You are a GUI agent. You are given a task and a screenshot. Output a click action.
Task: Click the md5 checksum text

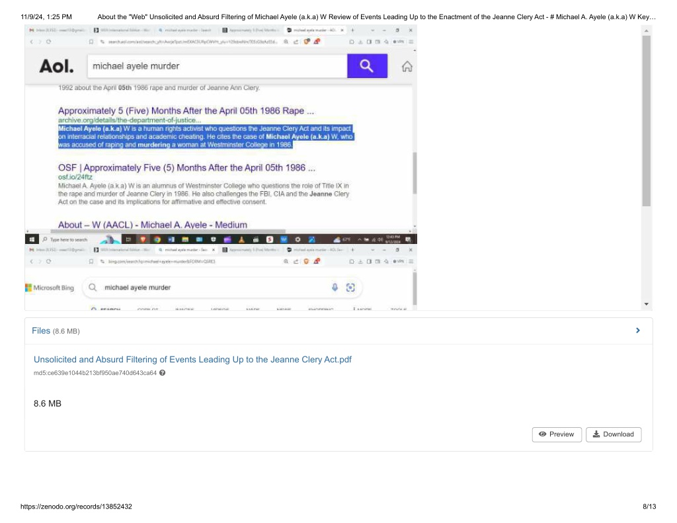95,373
